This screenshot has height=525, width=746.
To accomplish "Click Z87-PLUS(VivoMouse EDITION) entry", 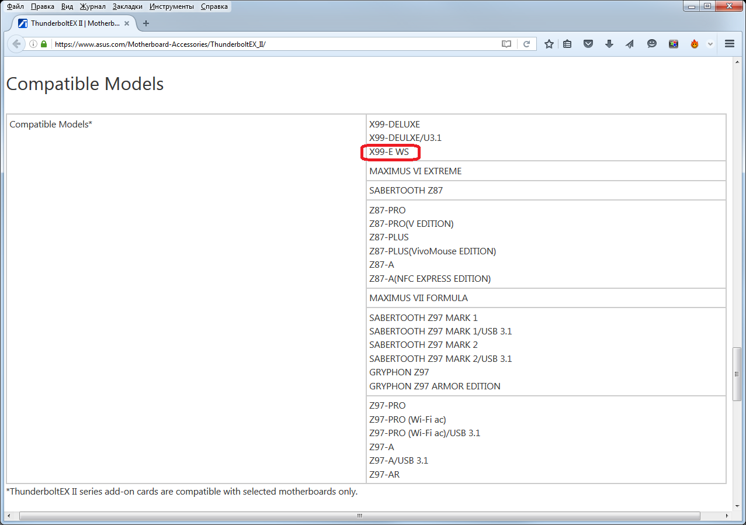I will click(432, 251).
